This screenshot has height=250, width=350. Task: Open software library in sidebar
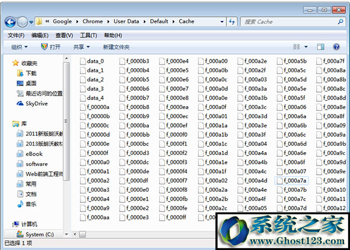32,164
